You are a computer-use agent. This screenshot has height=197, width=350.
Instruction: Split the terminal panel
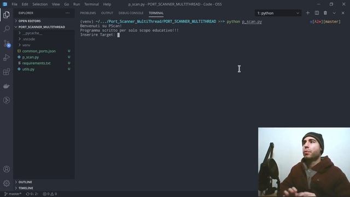click(x=317, y=13)
